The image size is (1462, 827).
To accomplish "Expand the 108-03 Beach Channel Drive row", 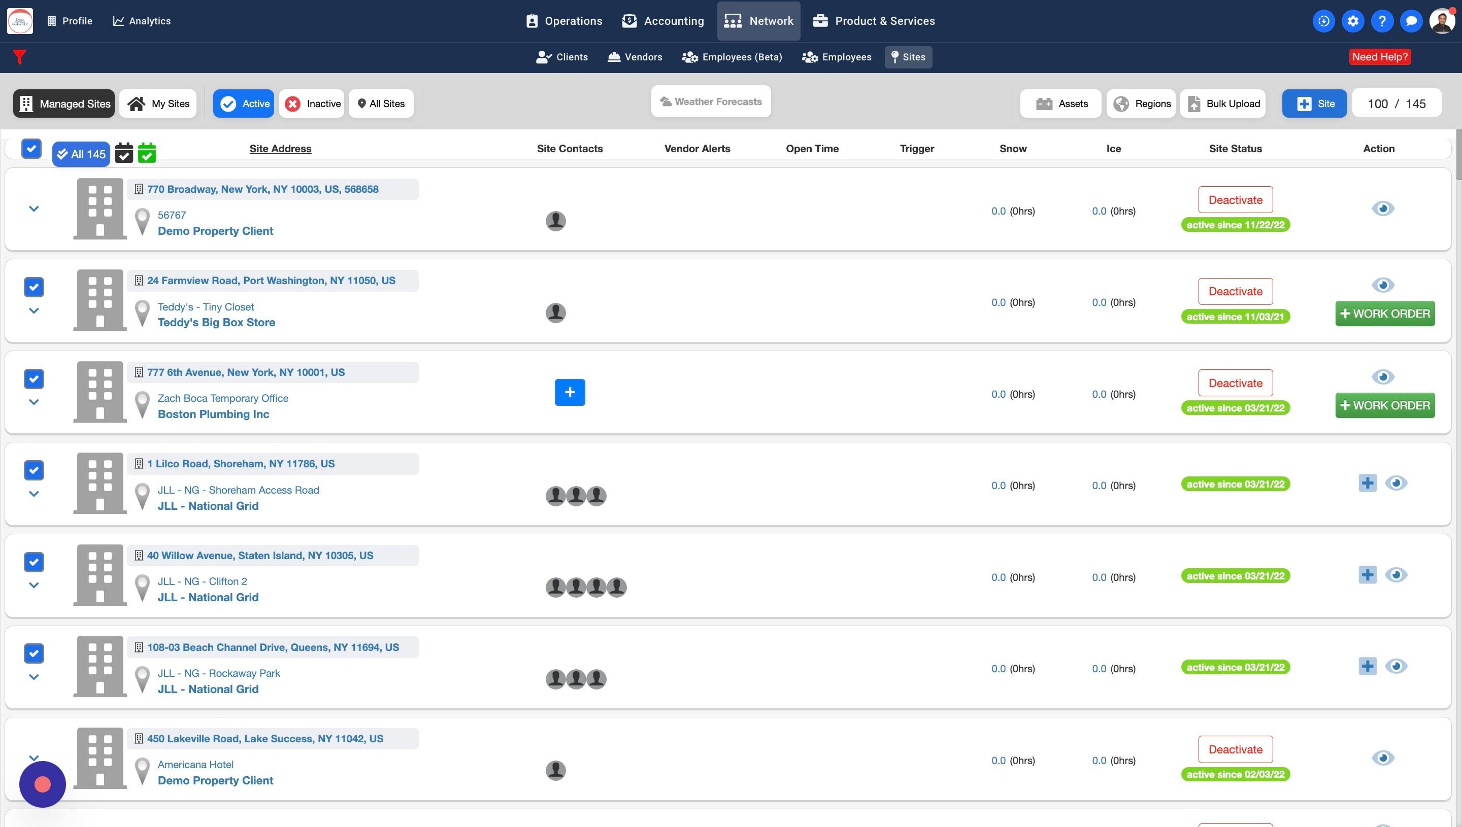I will point(34,677).
